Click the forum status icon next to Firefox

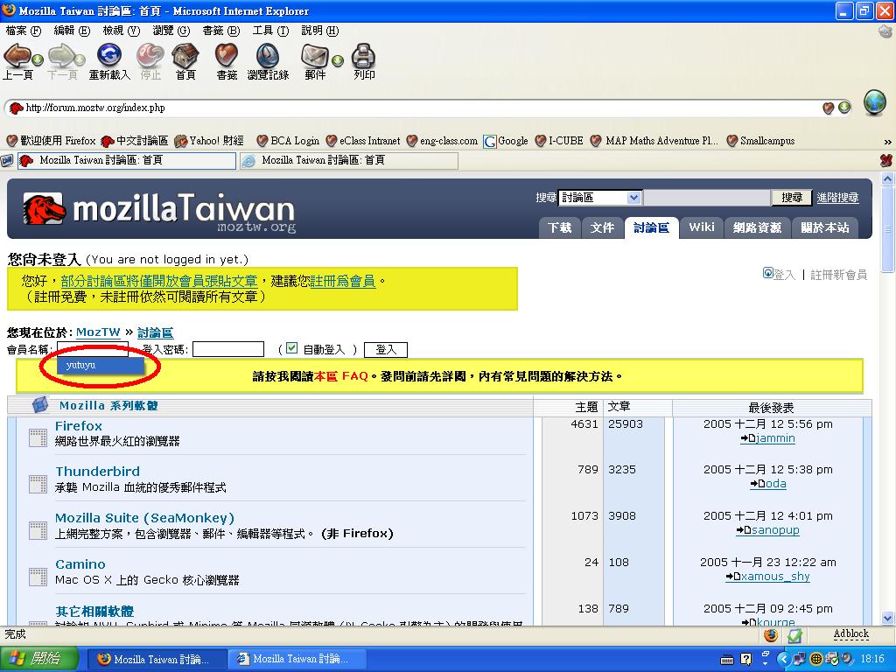pos(38,437)
